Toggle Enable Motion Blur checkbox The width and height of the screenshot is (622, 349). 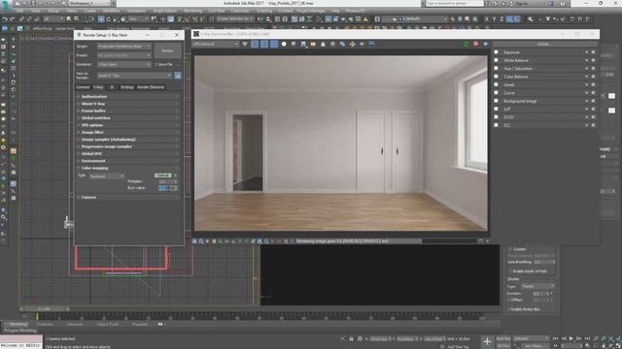(x=509, y=309)
